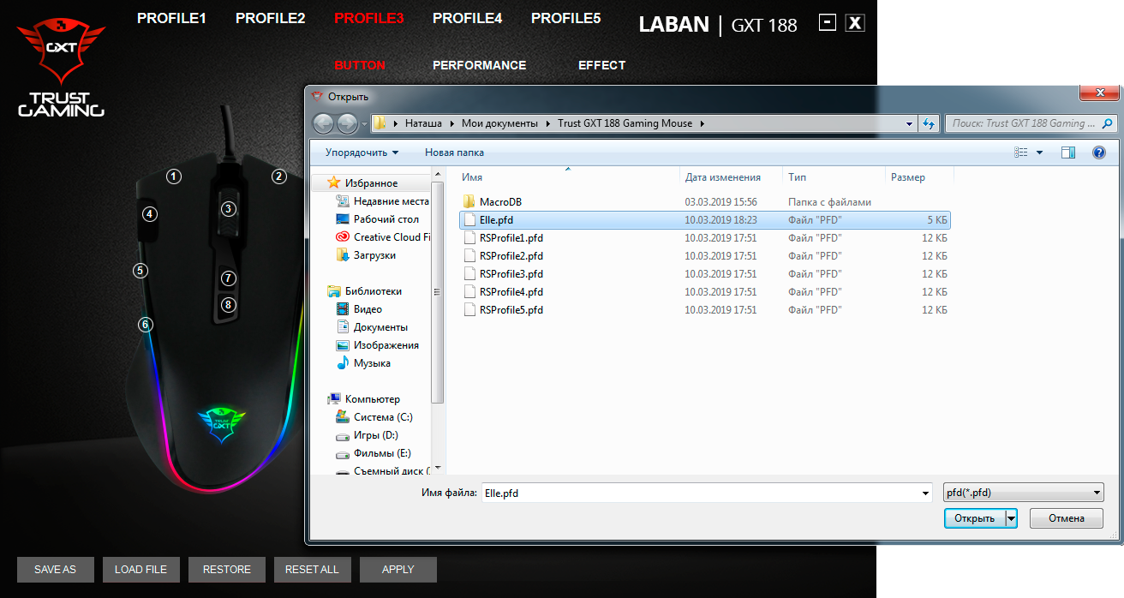Change view mode with the view icon
1124x598 pixels.
tap(1020, 152)
